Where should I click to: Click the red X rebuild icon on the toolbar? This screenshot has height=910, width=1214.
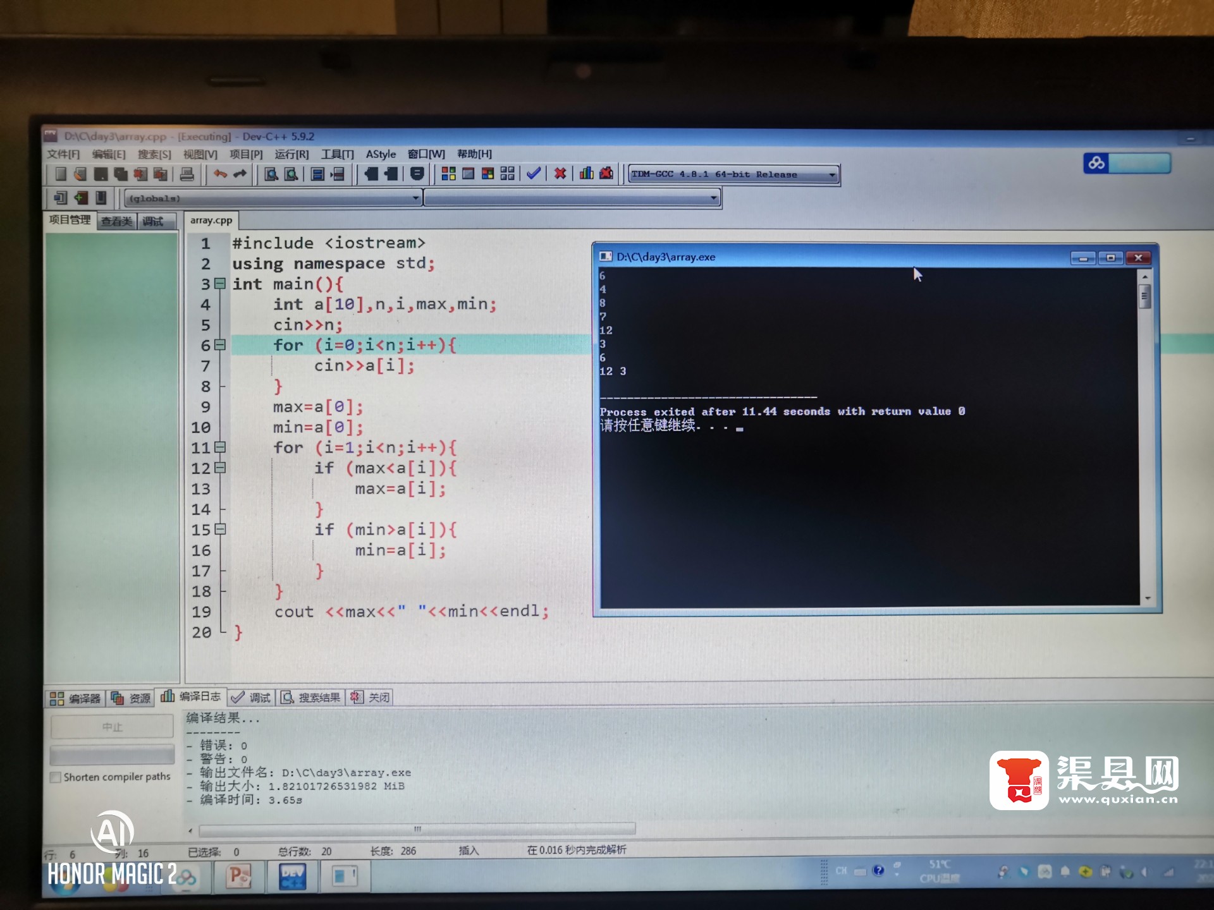coord(560,174)
